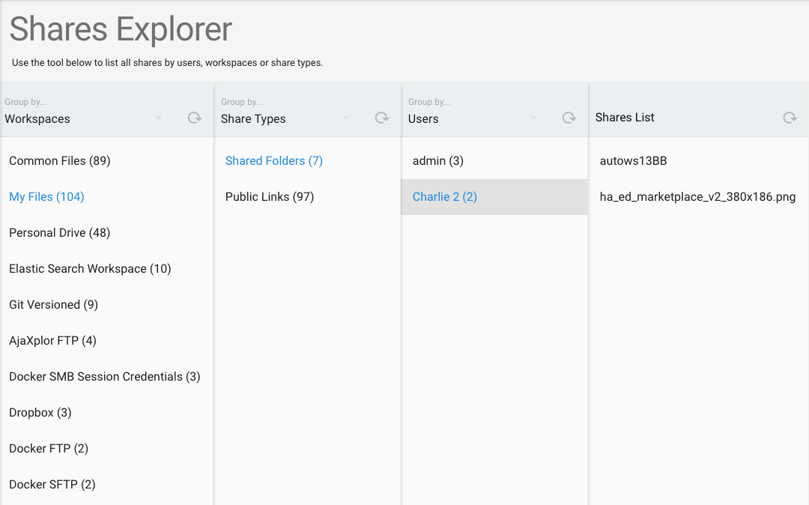Screen dimensions: 809x505
Task: Refresh the Workspaces column
Action: click(195, 118)
